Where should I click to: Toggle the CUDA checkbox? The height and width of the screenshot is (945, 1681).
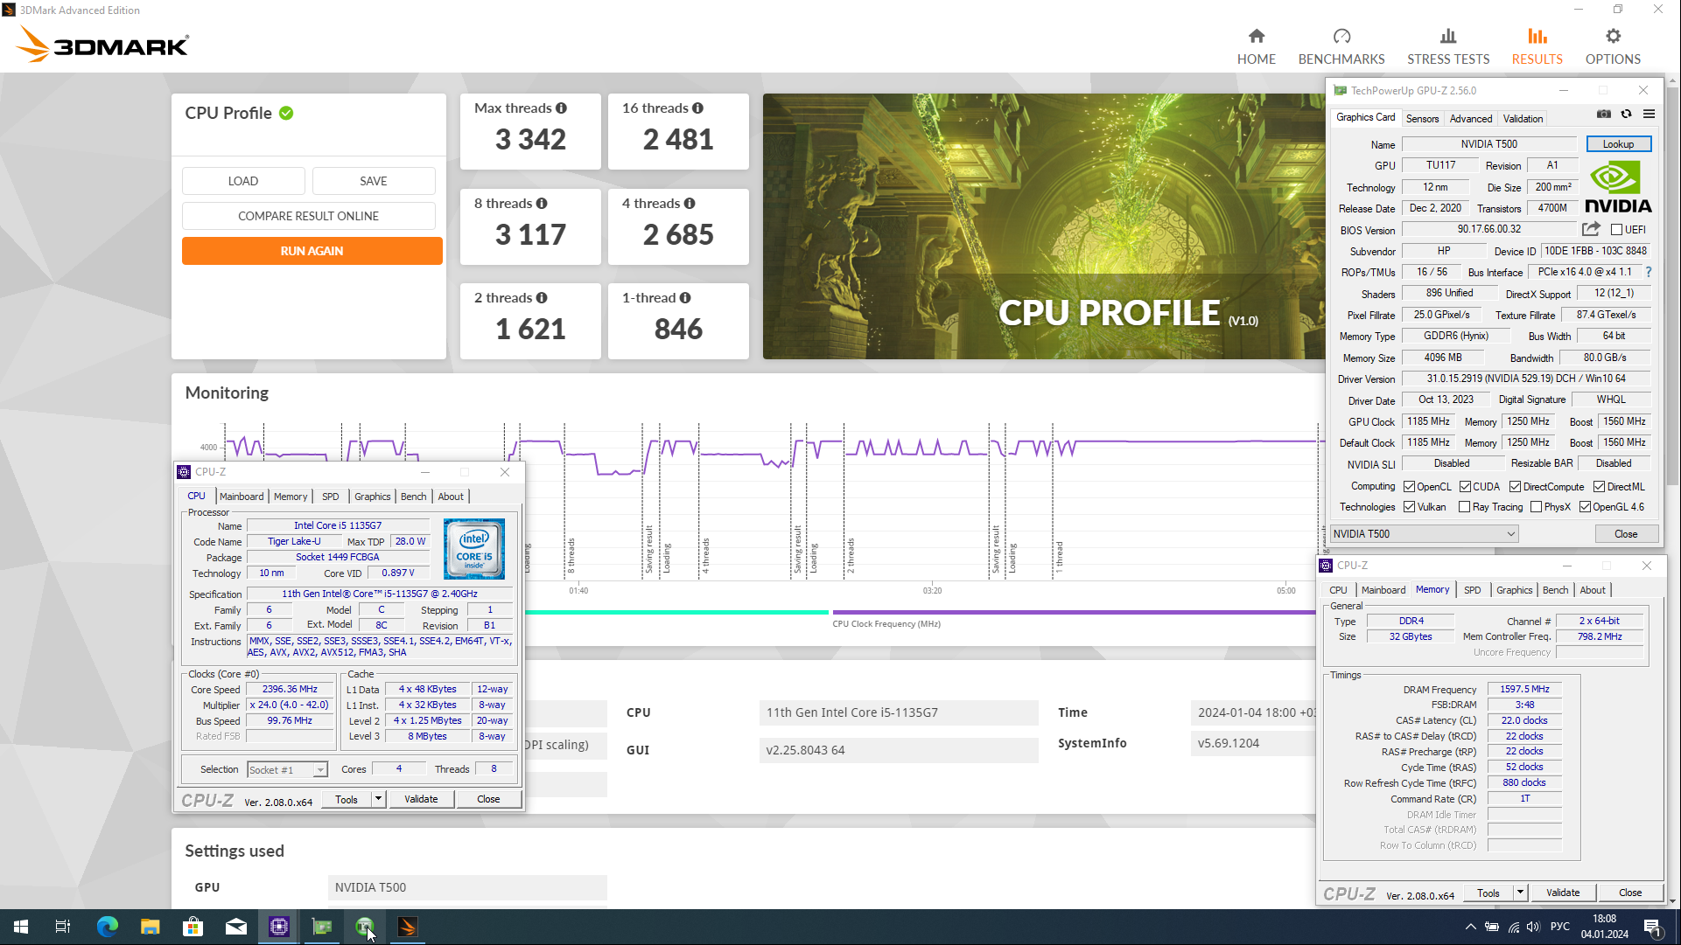[x=1465, y=487]
